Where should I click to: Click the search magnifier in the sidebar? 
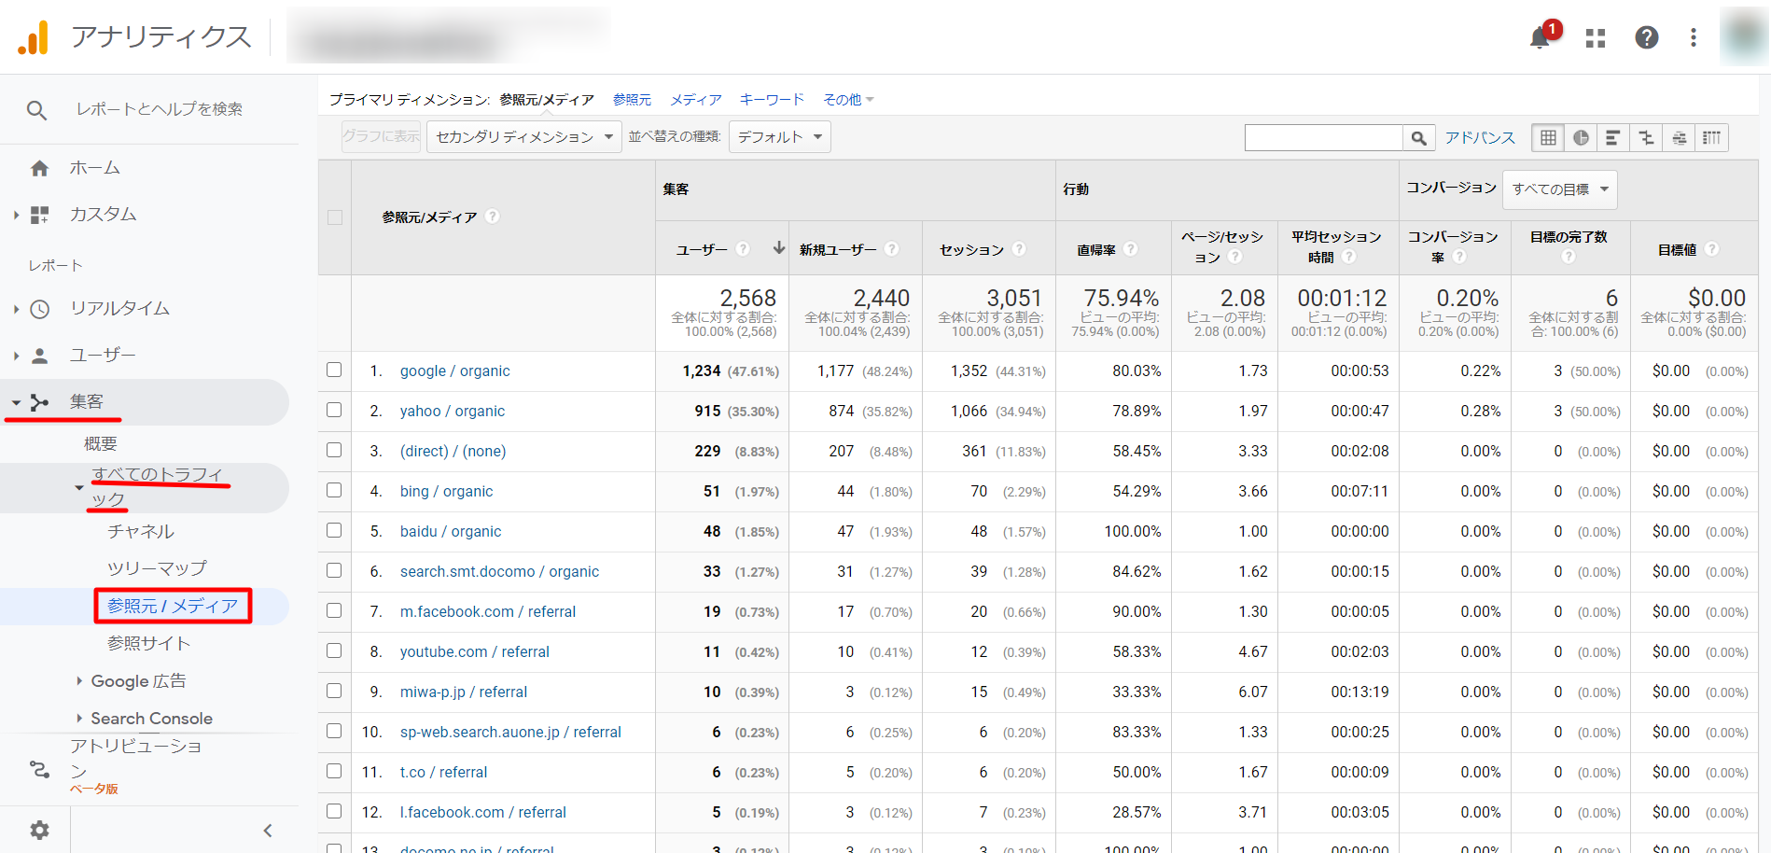coord(36,110)
